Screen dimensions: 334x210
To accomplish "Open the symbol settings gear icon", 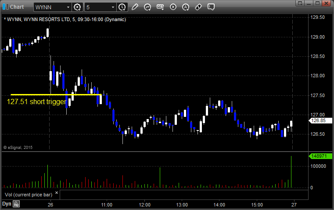I will click(78, 7).
